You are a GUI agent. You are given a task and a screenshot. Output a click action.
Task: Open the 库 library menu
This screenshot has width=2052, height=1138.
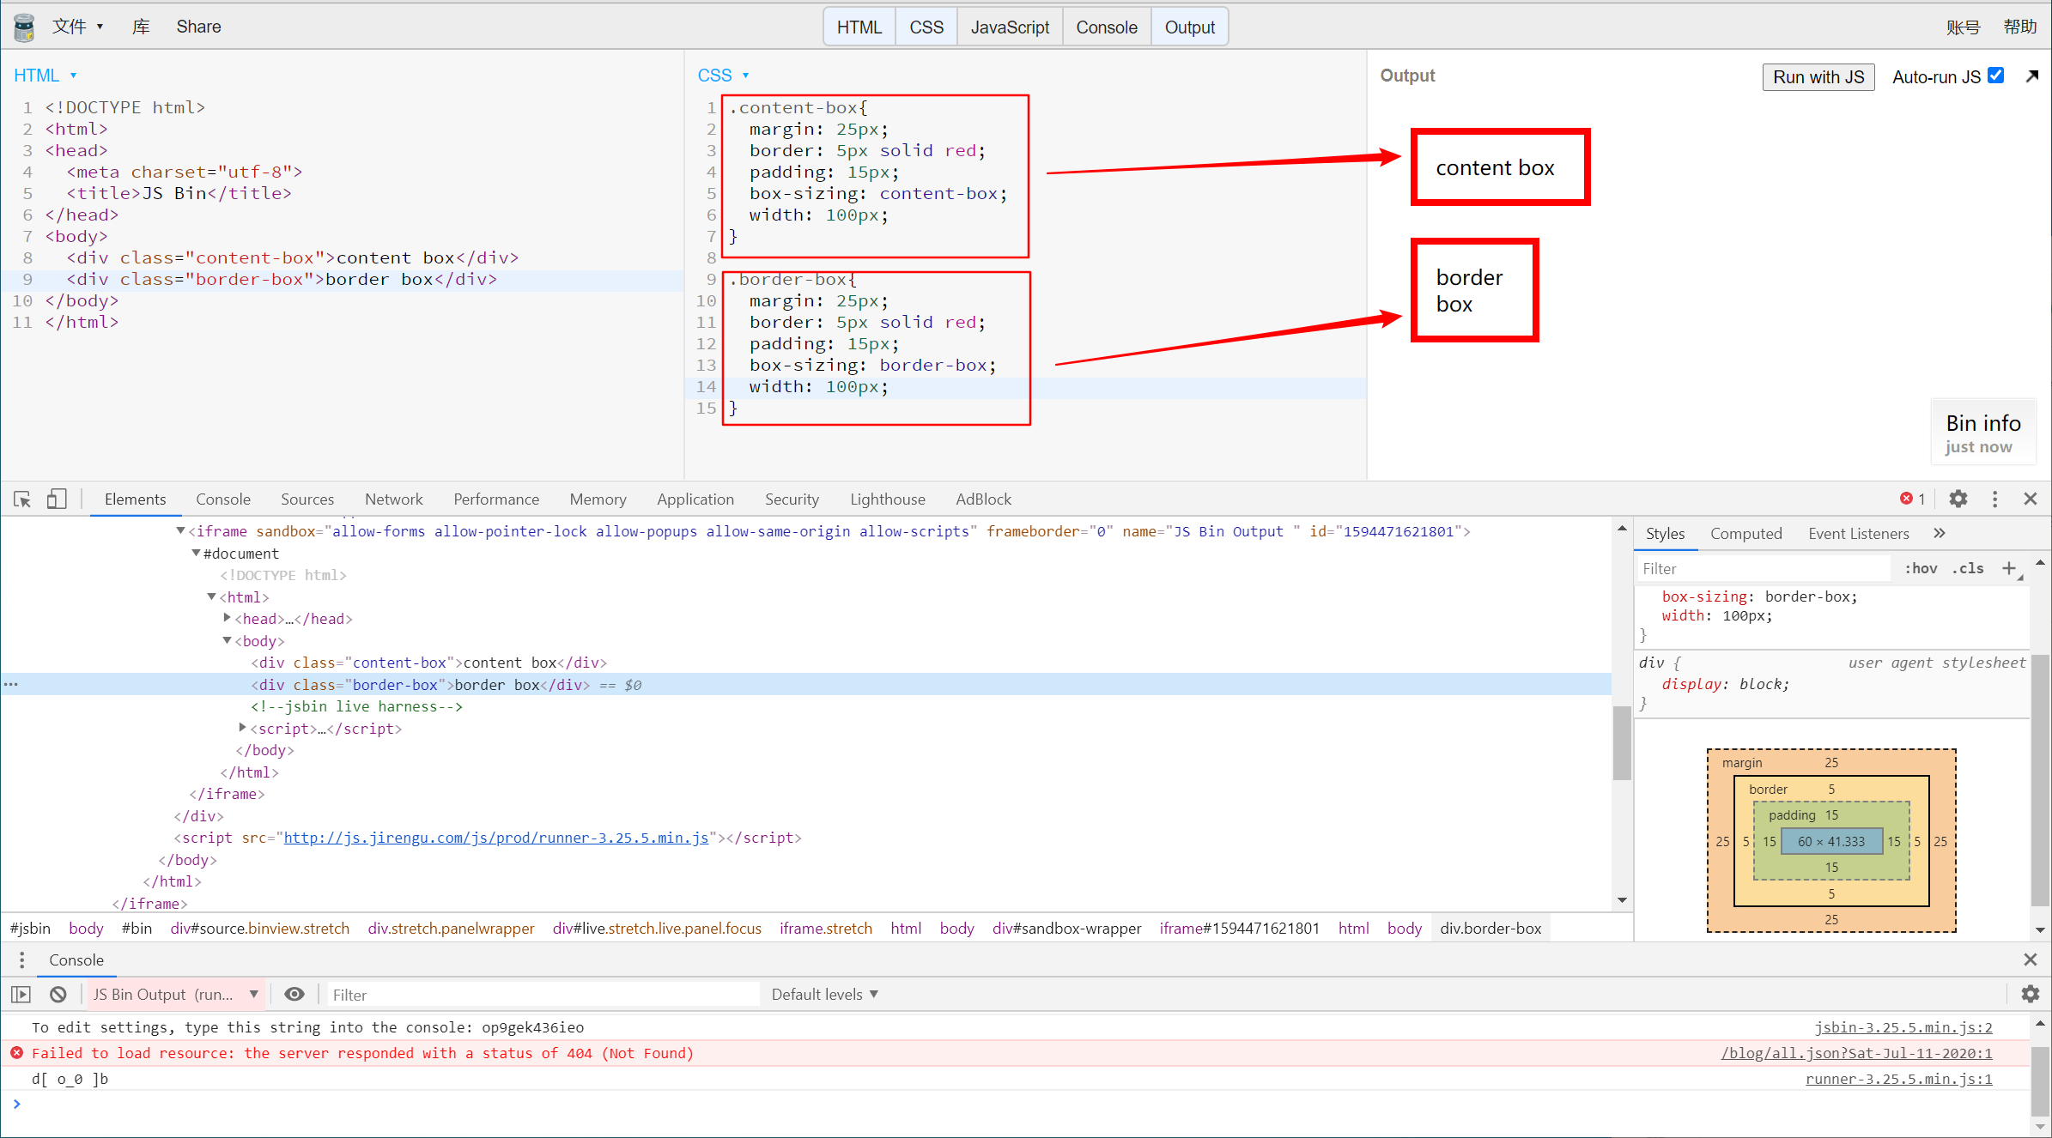141,27
